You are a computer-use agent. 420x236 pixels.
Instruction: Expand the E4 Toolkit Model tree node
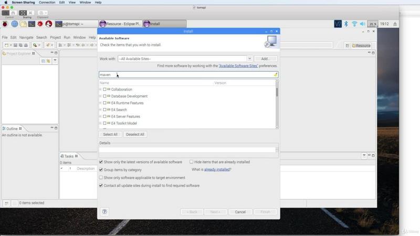click(100, 123)
